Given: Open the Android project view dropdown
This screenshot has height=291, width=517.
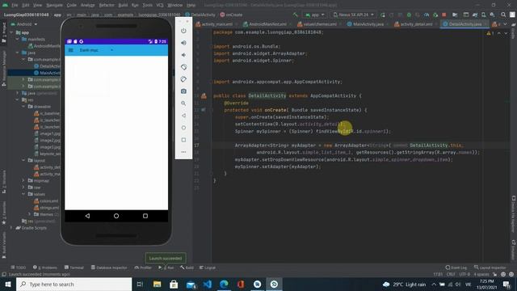Looking at the screenshot, I should (x=23, y=24).
